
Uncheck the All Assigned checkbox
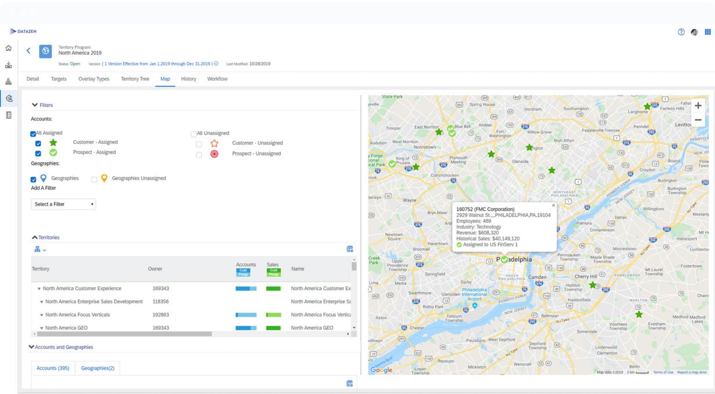pyautogui.click(x=34, y=134)
